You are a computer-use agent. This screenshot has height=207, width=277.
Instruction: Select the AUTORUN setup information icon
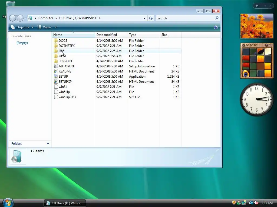click(x=56, y=66)
